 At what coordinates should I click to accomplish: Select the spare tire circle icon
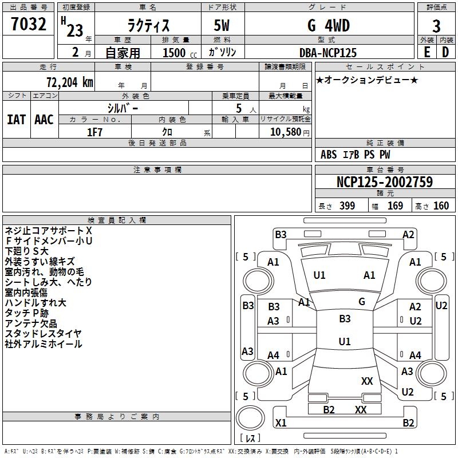coord(250,418)
